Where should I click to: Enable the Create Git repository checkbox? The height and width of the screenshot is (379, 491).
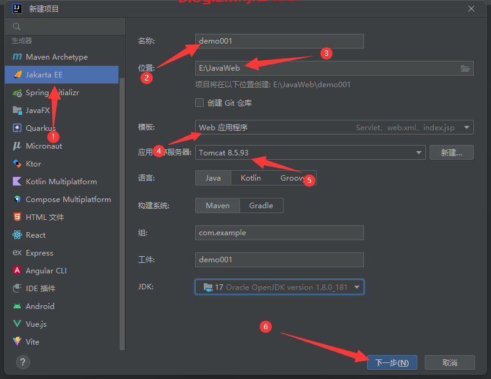click(x=199, y=103)
